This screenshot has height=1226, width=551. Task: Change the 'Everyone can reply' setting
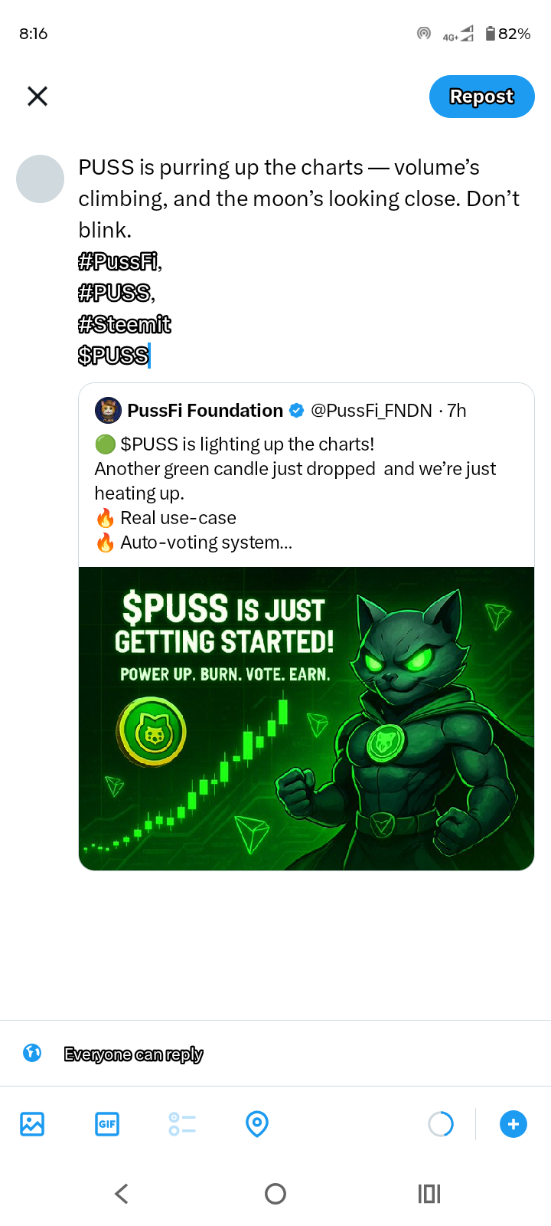134,1054
